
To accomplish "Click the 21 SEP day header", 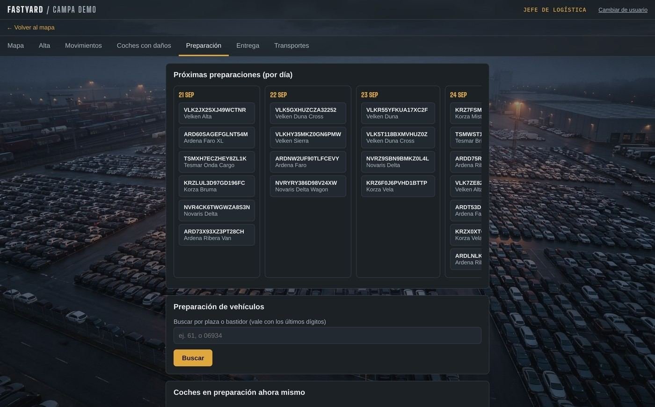I will click(x=186, y=95).
